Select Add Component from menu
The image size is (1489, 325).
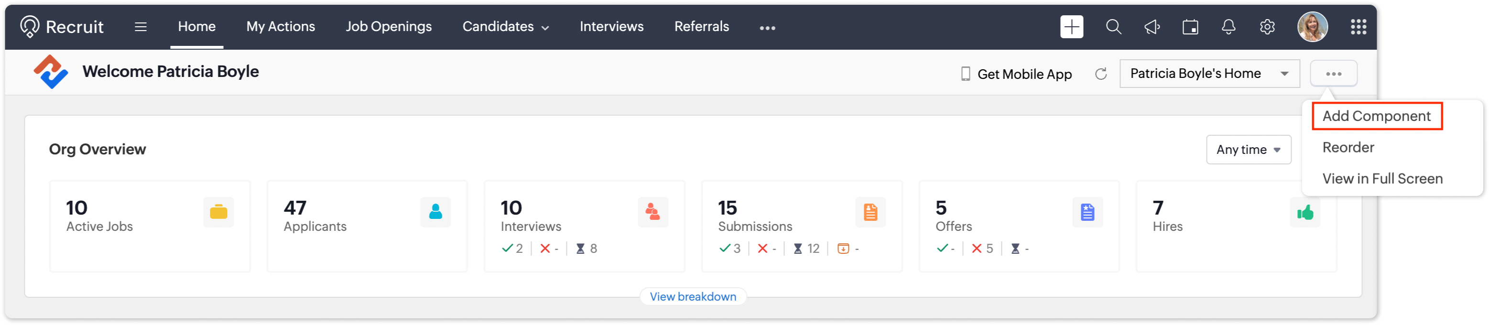1376,116
